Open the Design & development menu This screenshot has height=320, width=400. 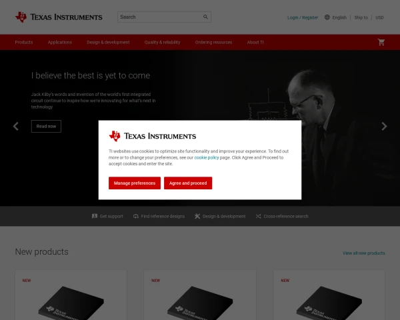tap(108, 42)
